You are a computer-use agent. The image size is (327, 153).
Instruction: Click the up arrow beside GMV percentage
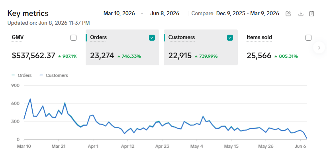[60, 56]
